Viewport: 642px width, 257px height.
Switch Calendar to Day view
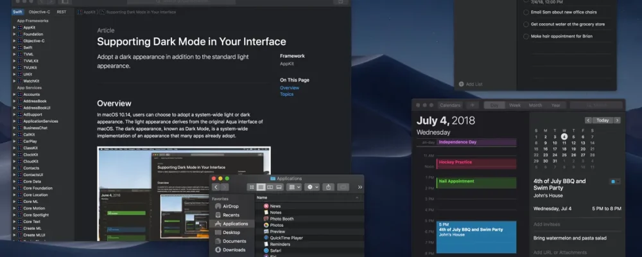pos(494,105)
